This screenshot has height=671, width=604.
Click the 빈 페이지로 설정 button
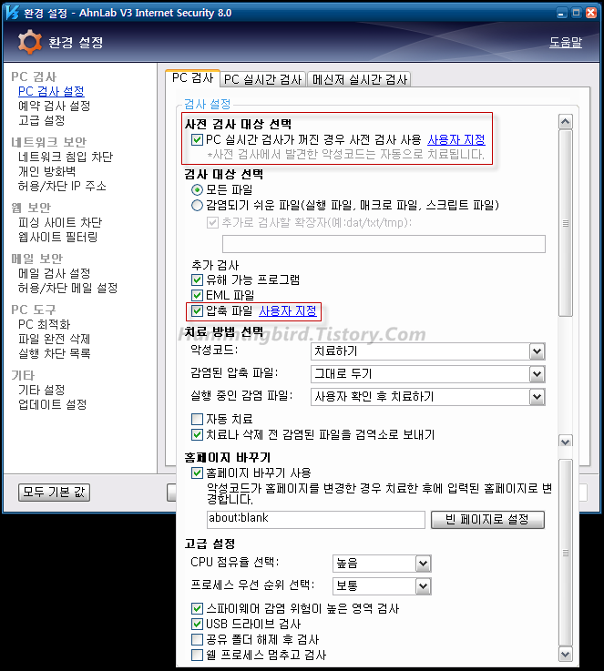coord(494,520)
